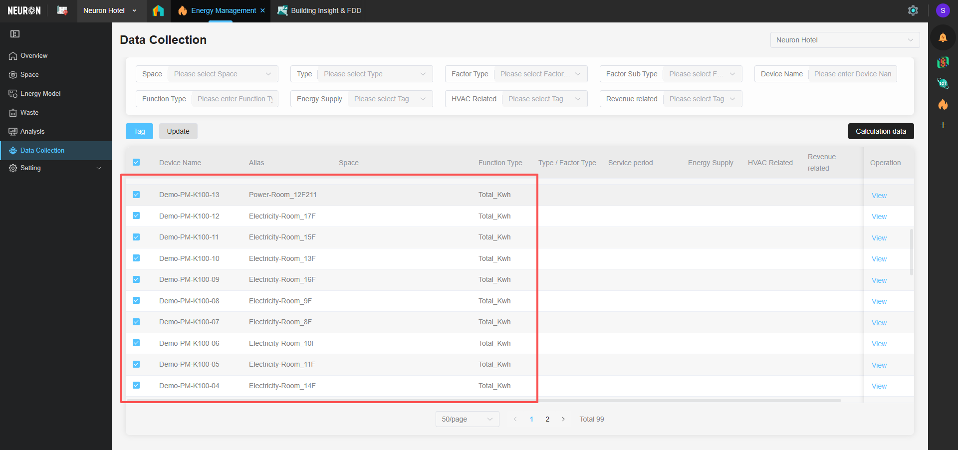Click the Device Name input field
The width and height of the screenshot is (958, 450).
(x=852, y=74)
